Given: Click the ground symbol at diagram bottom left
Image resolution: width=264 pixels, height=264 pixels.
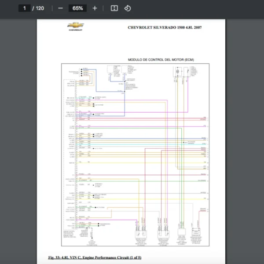Looking at the screenshot, I should coord(92,238).
